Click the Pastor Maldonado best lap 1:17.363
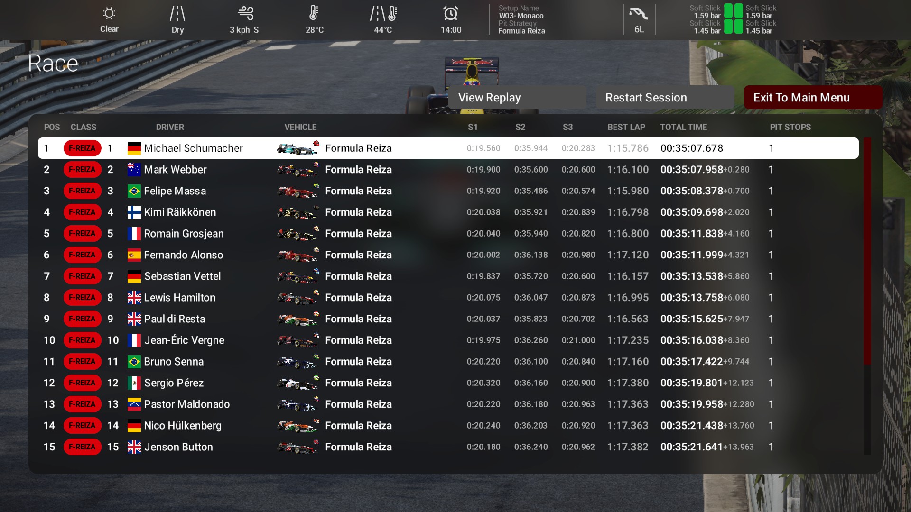 [x=628, y=404]
